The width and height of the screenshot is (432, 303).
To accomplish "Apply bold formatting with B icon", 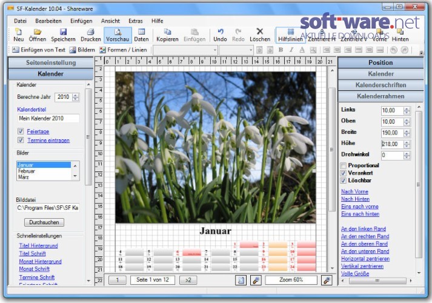I will 281,50.
